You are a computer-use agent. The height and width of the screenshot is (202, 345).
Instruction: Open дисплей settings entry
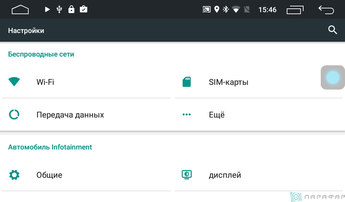259,175
